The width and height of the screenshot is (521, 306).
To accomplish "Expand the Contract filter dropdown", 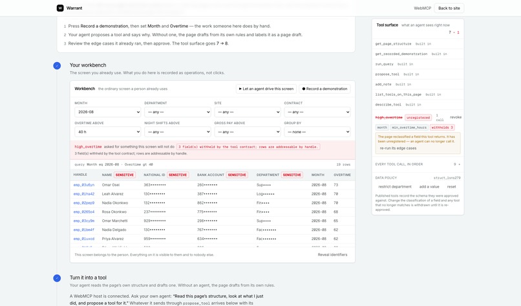I will point(317,112).
